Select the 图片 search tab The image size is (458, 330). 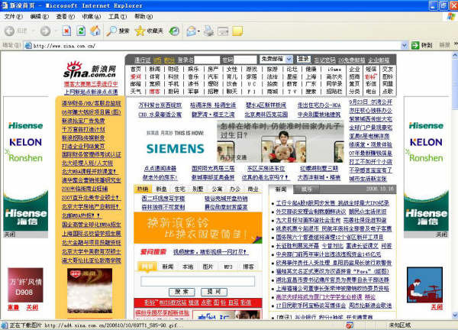click(x=208, y=267)
